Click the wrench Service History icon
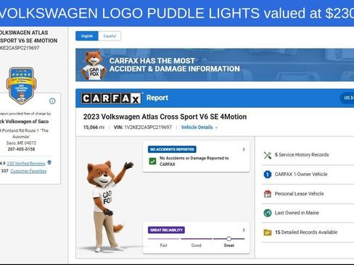 click(268, 155)
